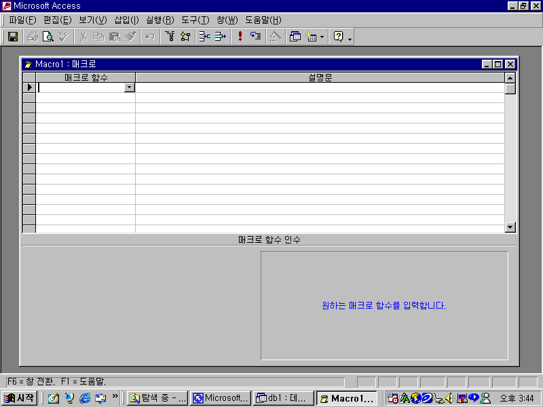
Task: Toggle the Conditions column button
Action: tap(185, 37)
